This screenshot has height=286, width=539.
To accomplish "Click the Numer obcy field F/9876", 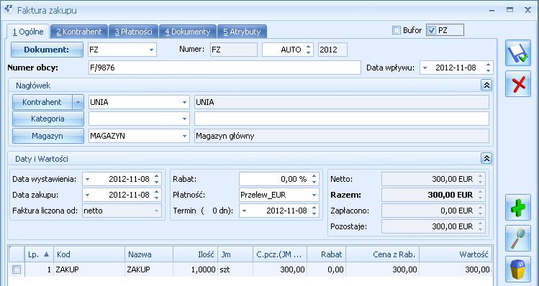I will click(x=225, y=68).
